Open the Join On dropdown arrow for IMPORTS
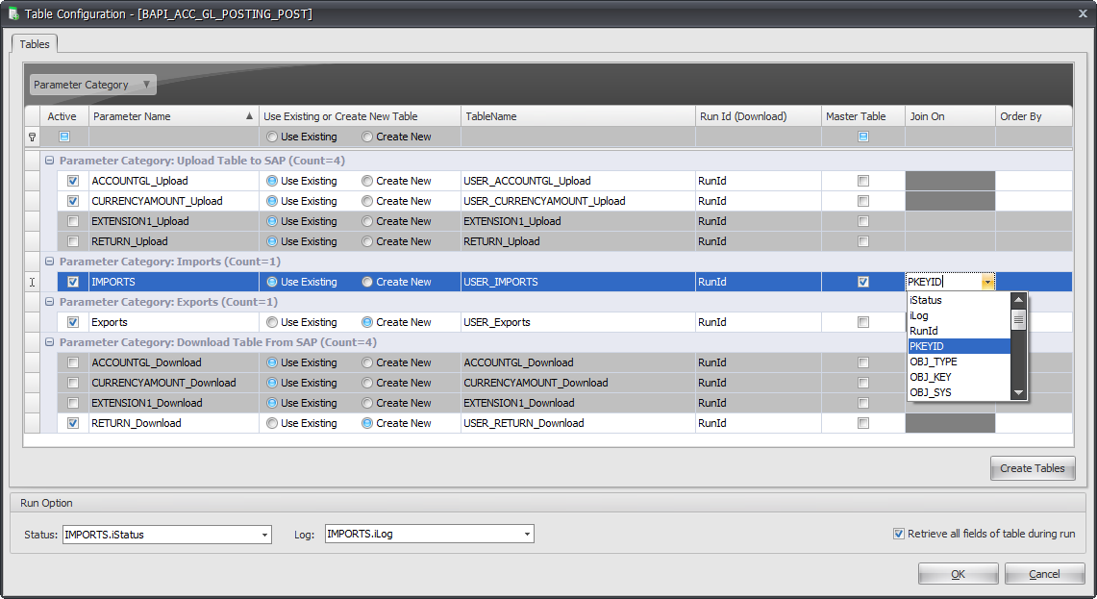The width and height of the screenshot is (1097, 599). click(x=987, y=282)
